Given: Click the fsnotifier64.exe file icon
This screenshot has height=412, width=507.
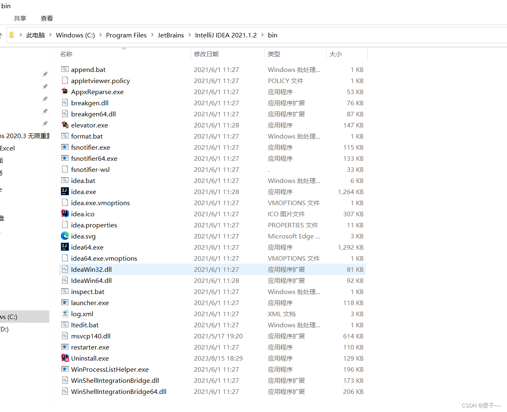Looking at the screenshot, I should (65, 158).
